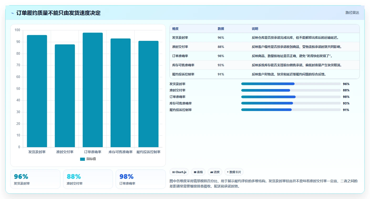Click the 指标值 legend label
This screenshot has height=199, width=370.
pyautogui.click(x=91, y=159)
